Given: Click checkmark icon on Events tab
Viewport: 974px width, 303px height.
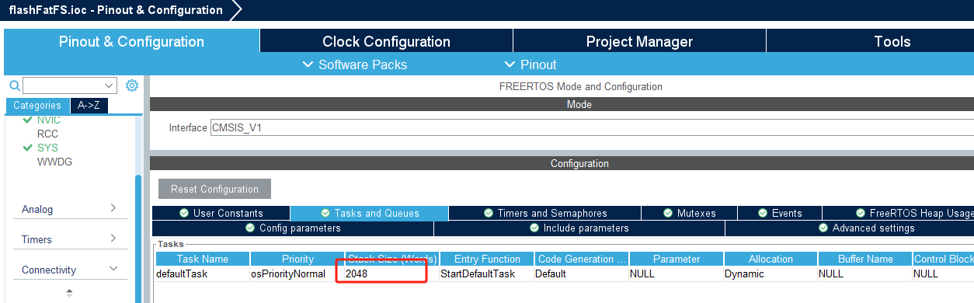Looking at the screenshot, I should pyautogui.click(x=763, y=213).
